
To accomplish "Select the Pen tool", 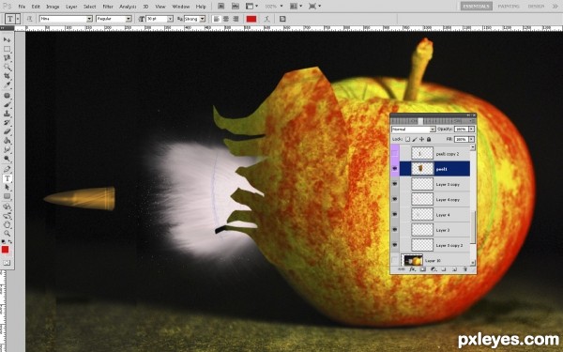I will 7,169.
